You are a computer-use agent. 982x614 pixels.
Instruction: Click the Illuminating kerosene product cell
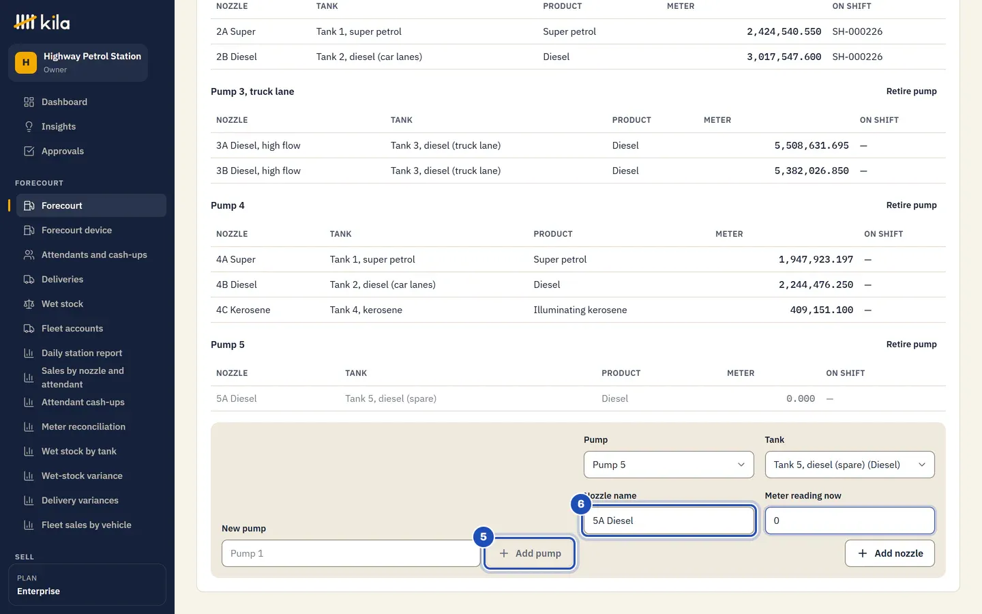click(x=580, y=310)
